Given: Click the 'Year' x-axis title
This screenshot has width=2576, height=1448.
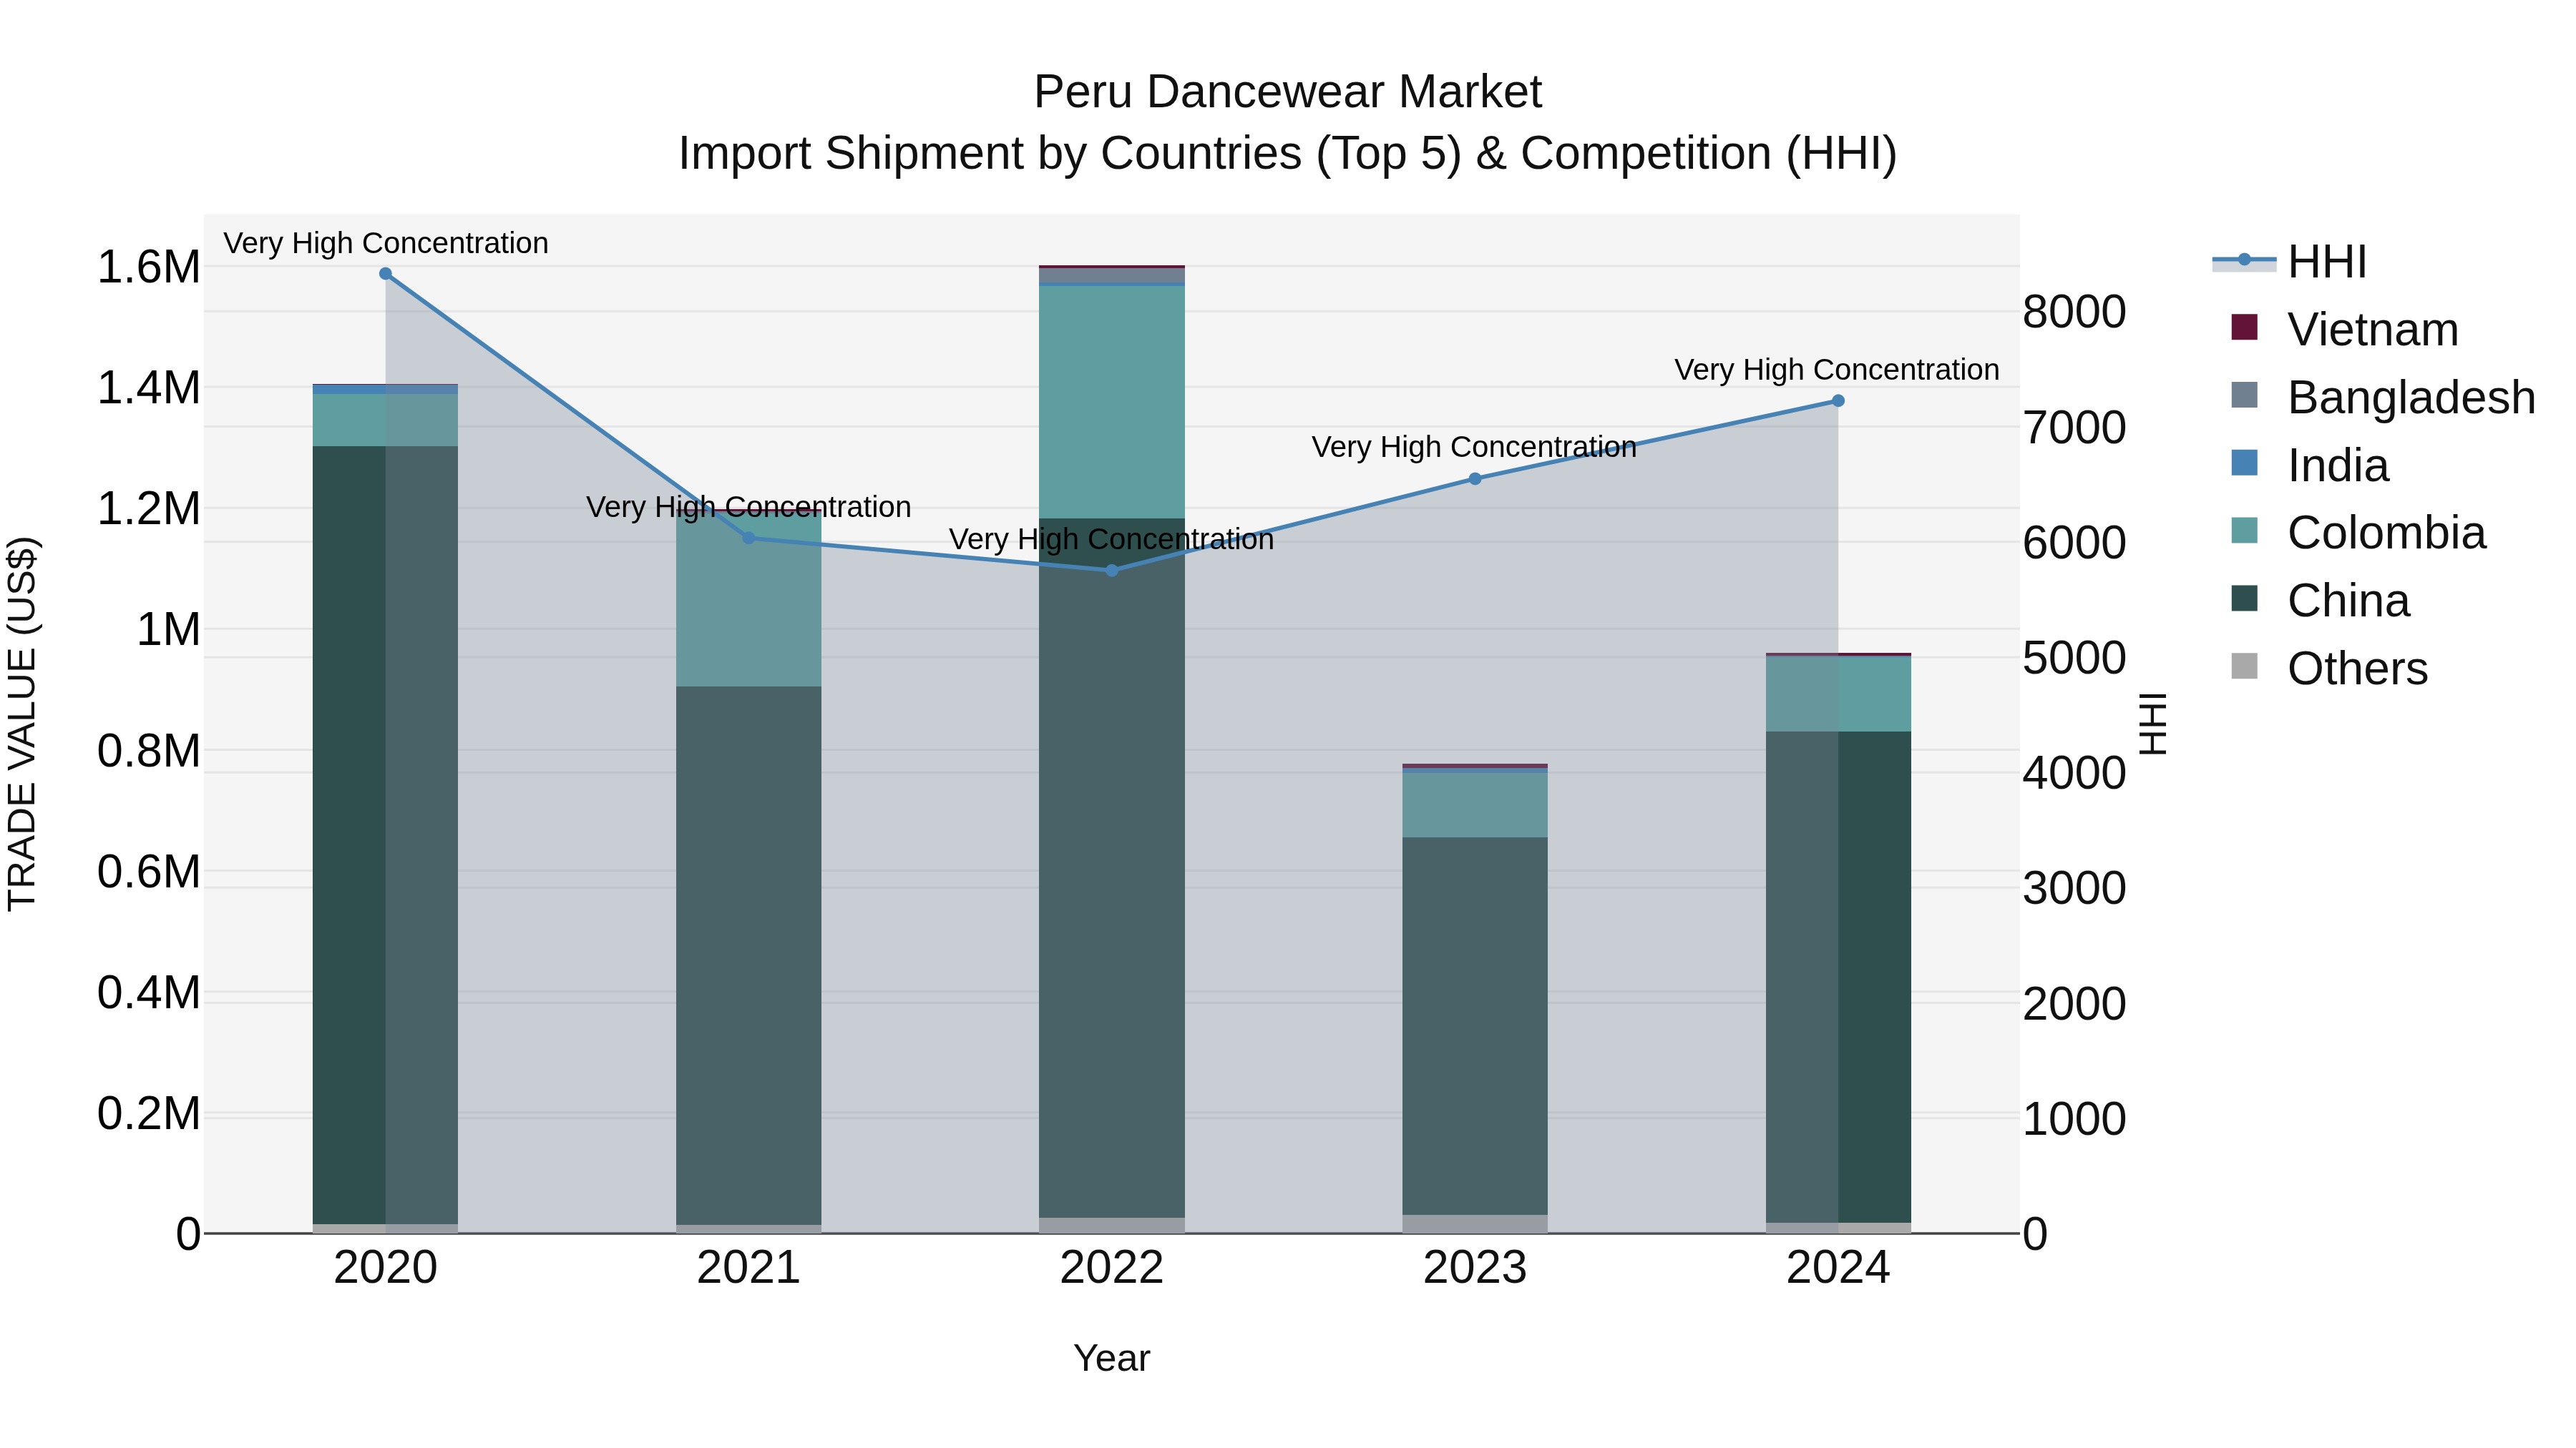Looking at the screenshot, I should coord(1112,1359).
